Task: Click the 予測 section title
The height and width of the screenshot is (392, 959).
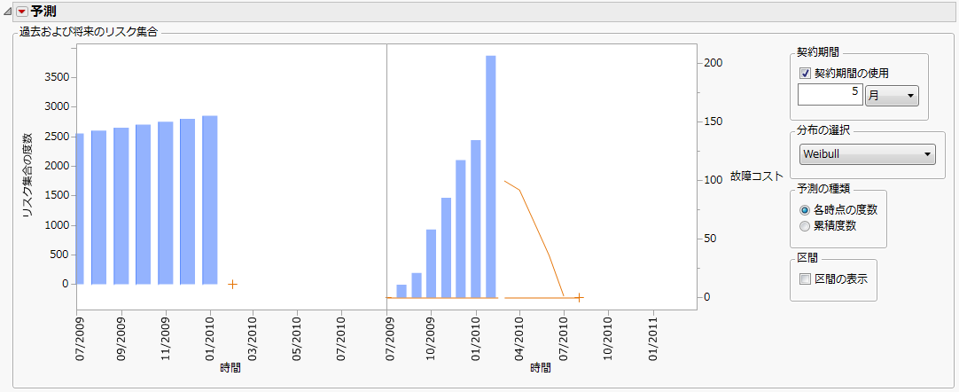Action: pos(44,11)
